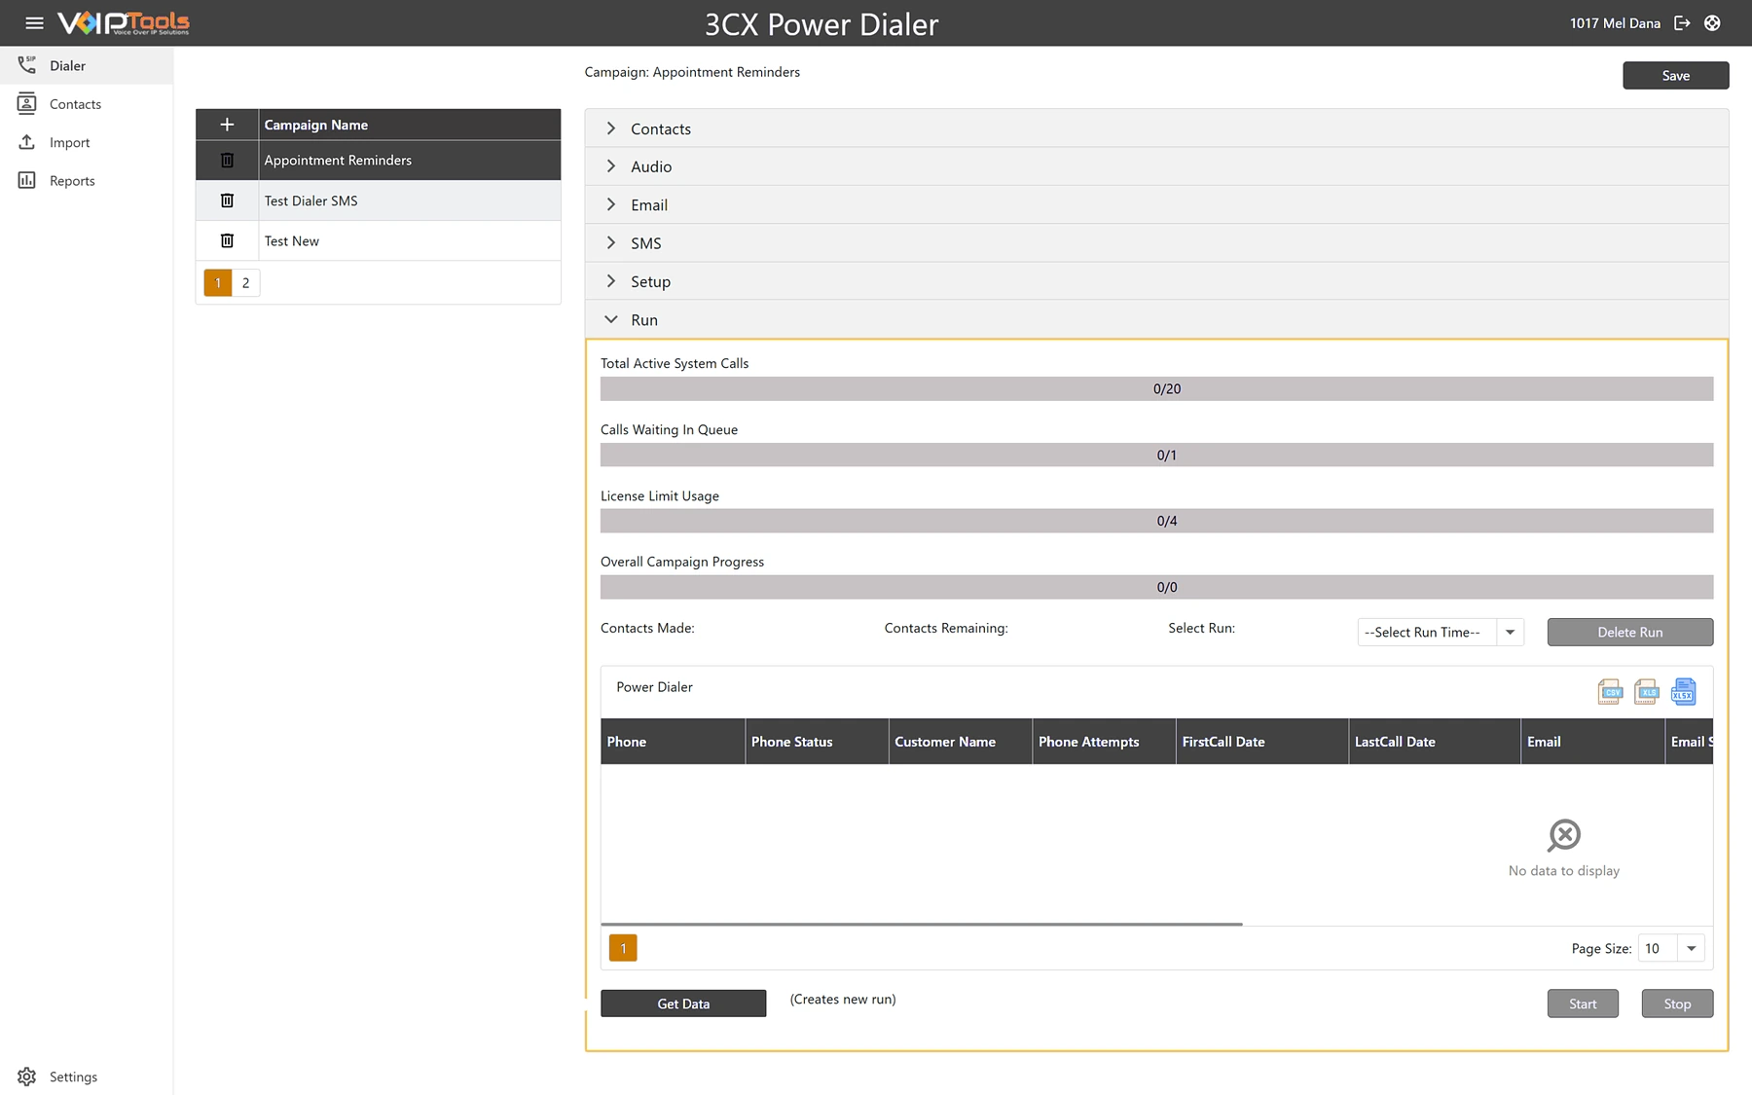Click Delete Run button
The image size is (1752, 1095).
coord(1629,632)
